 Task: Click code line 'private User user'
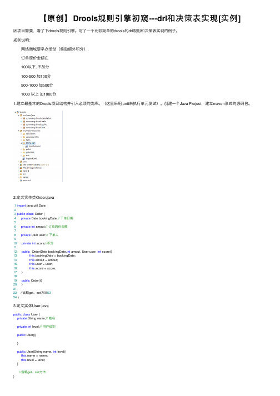39,235
